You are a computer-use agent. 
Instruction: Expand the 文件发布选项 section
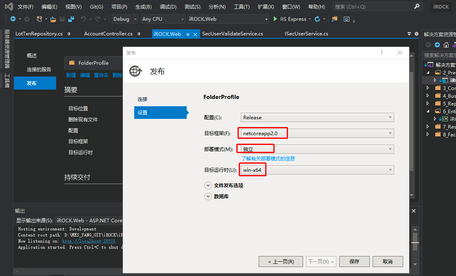[x=208, y=186]
